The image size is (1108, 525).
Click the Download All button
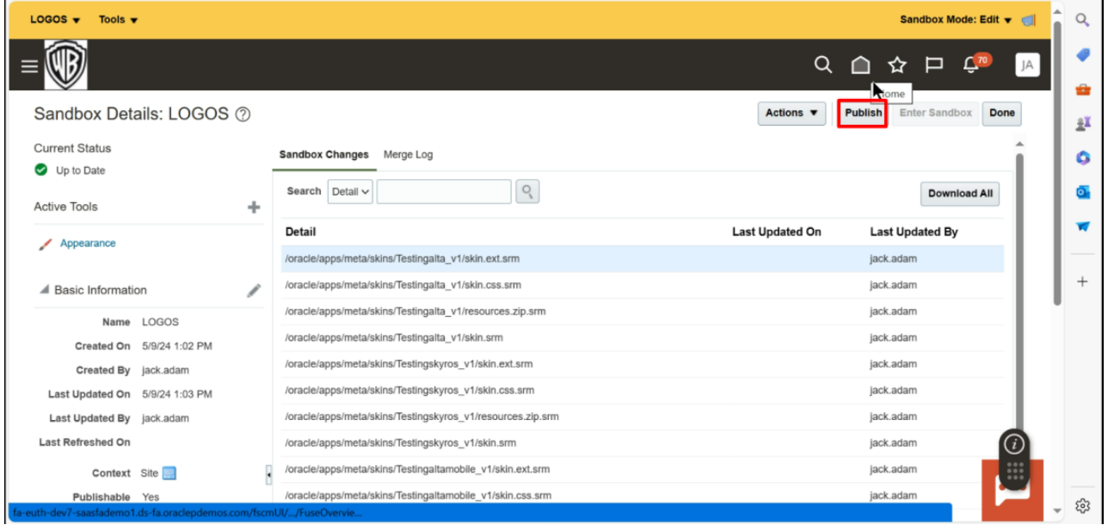click(959, 193)
